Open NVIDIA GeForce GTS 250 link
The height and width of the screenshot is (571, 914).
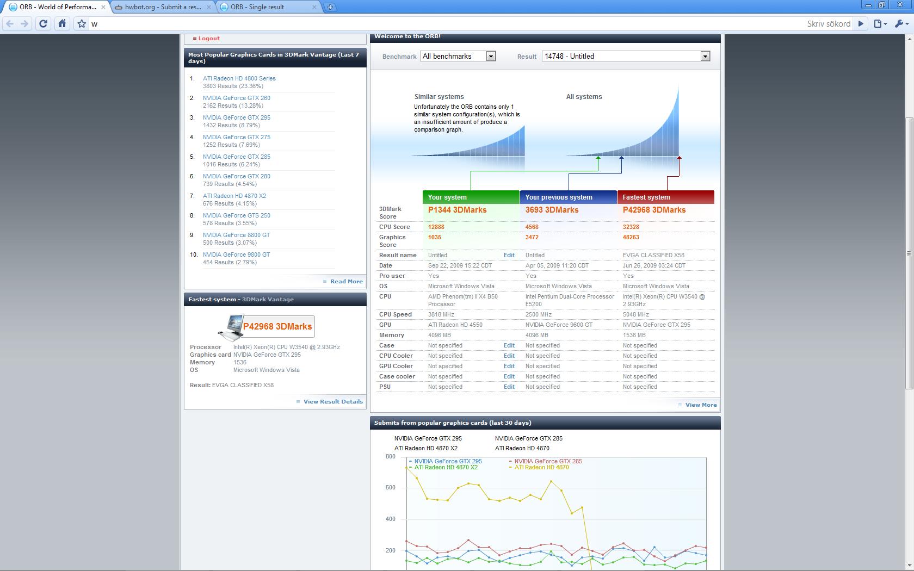pos(237,215)
